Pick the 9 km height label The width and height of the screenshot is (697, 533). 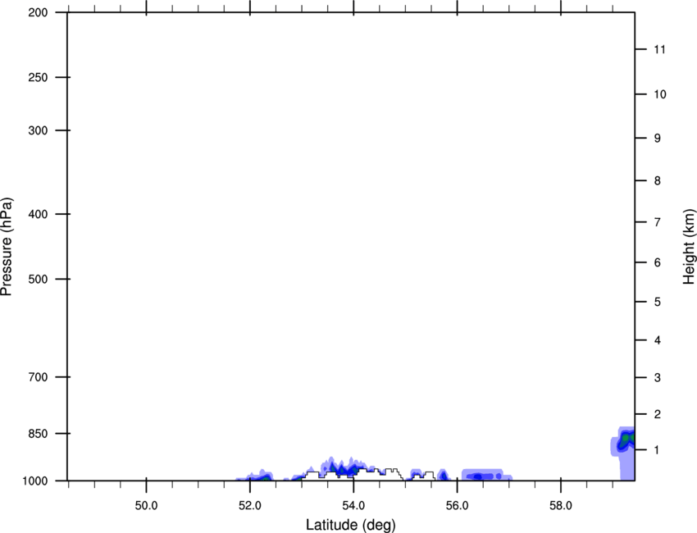click(657, 139)
